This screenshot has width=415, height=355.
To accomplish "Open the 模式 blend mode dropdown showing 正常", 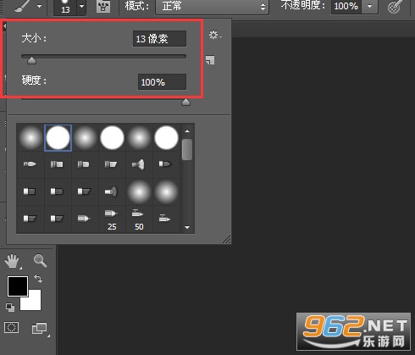I will click(212, 7).
